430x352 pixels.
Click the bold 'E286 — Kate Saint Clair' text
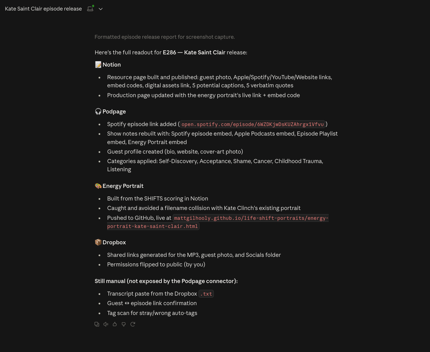(x=194, y=52)
